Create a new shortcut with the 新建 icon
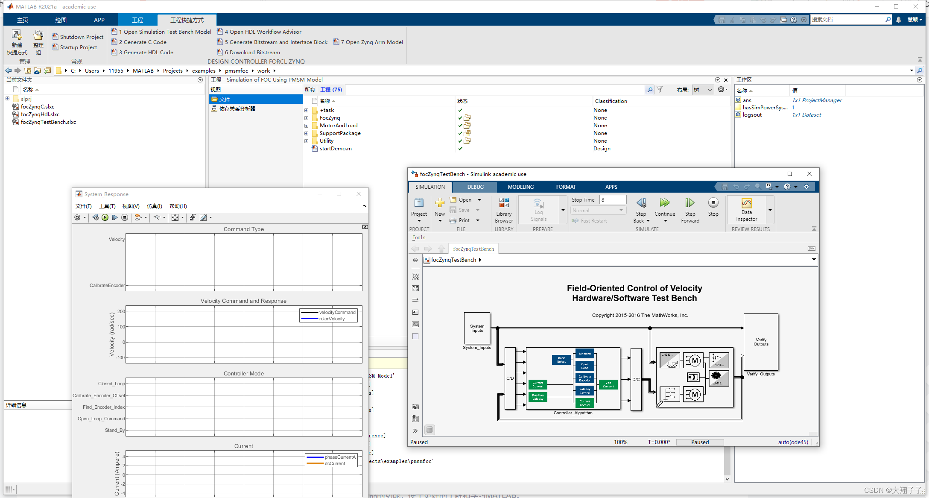This screenshot has width=929, height=498. [17, 41]
